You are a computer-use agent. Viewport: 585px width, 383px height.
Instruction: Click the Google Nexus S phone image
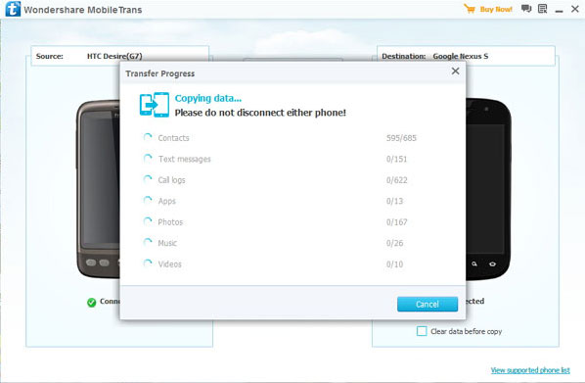[488, 189]
